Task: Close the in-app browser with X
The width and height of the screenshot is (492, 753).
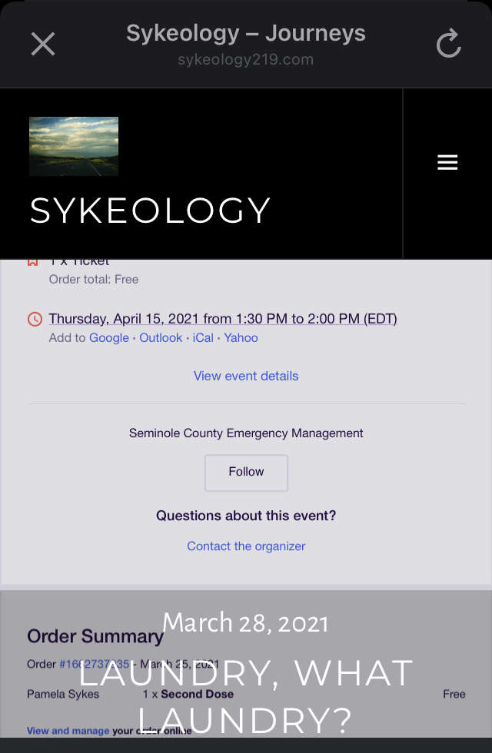Action: coord(43,44)
